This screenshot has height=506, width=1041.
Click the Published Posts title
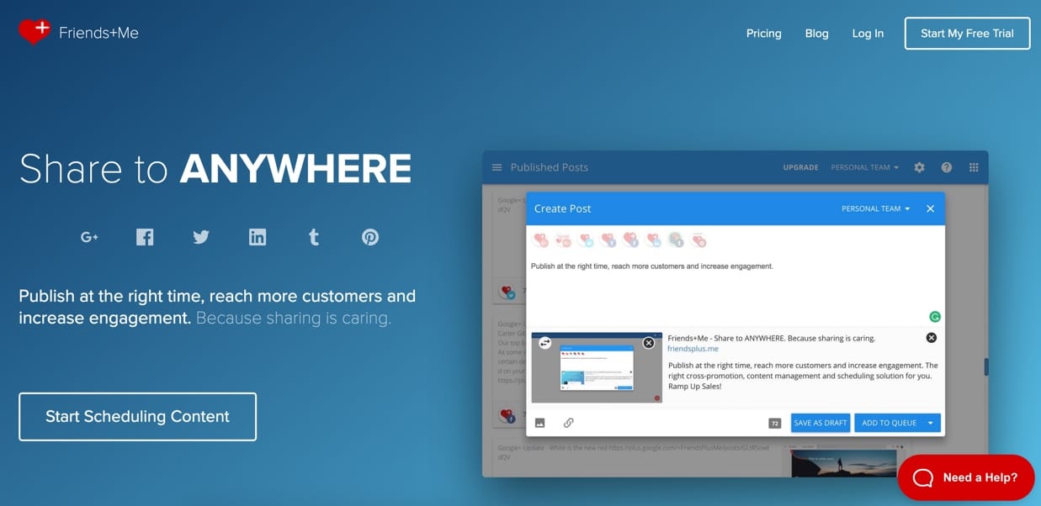pyautogui.click(x=550, y=167)
